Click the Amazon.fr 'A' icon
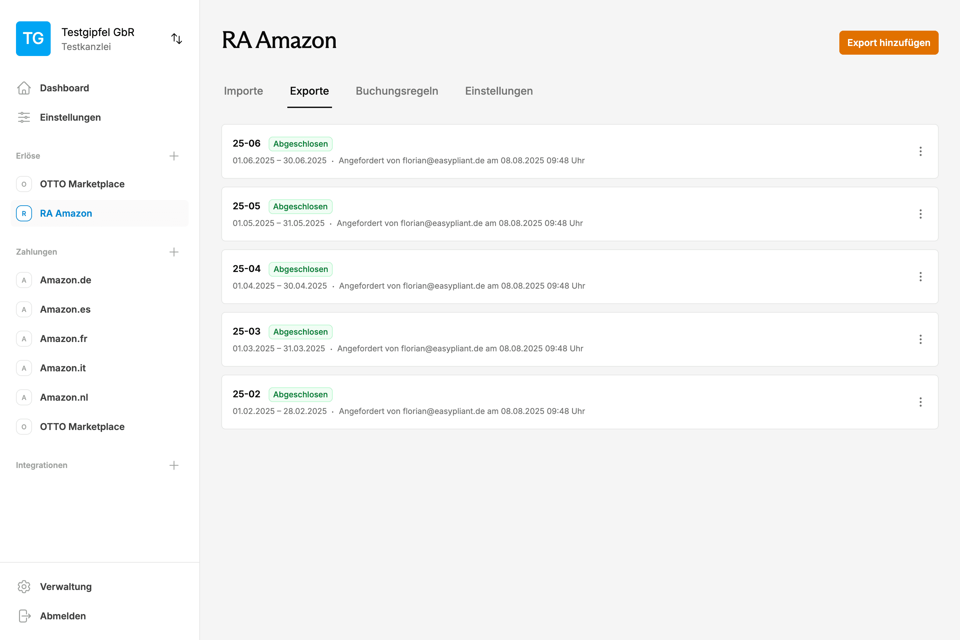 24,338
